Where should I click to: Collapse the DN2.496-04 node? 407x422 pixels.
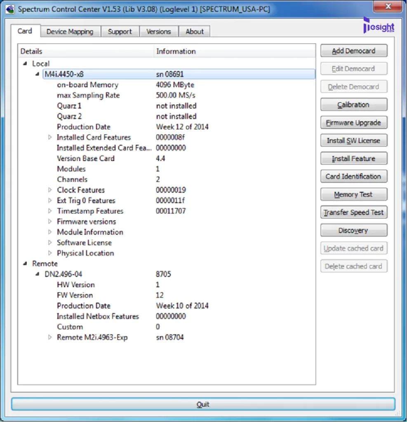pyautogui.click(x=38, y=274)
